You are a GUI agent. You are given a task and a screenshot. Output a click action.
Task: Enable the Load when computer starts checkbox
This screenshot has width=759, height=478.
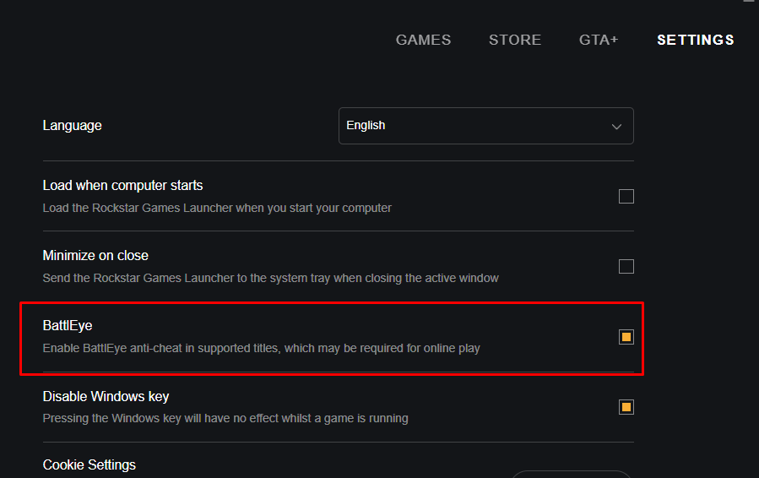point(626,197)
